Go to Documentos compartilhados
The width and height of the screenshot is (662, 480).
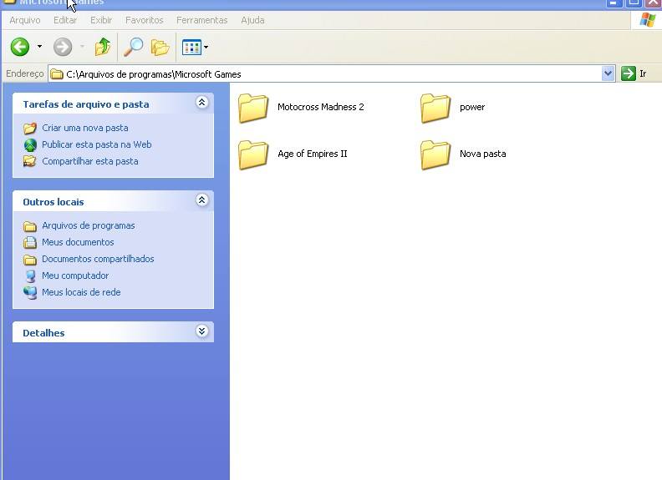click(x=98, y=259)
